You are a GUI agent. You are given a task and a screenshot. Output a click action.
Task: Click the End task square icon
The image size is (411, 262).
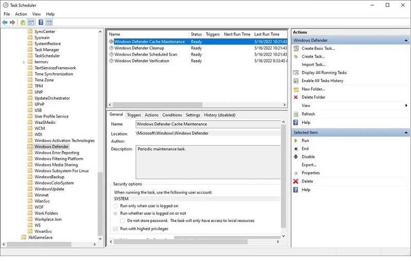click(x=296, y=149)
